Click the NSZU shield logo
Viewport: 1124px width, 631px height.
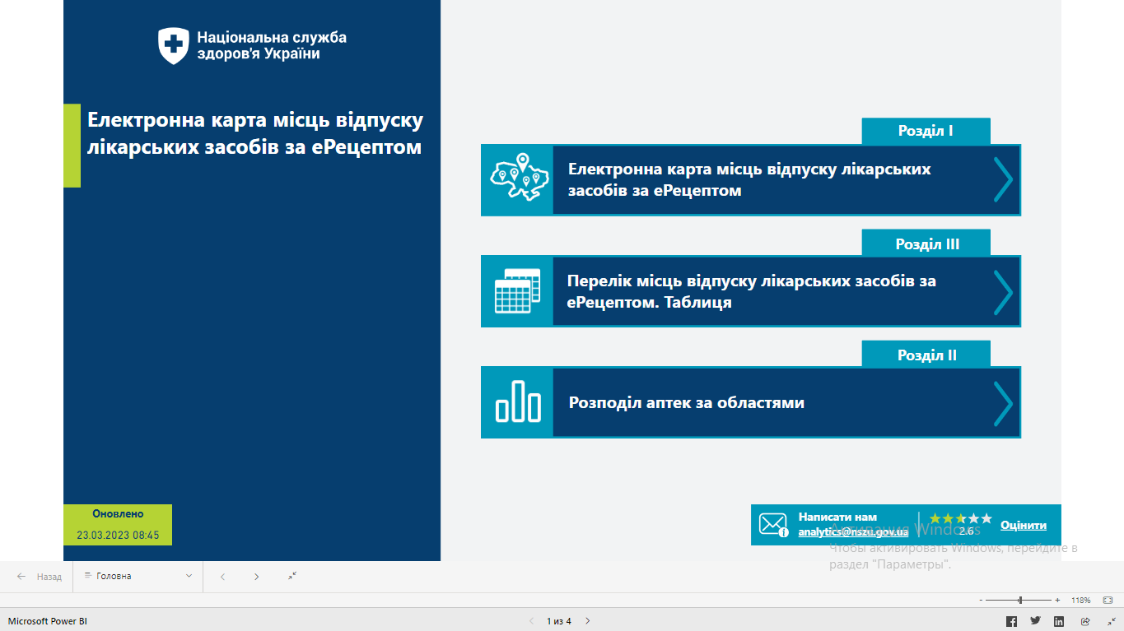pos(173,45)
